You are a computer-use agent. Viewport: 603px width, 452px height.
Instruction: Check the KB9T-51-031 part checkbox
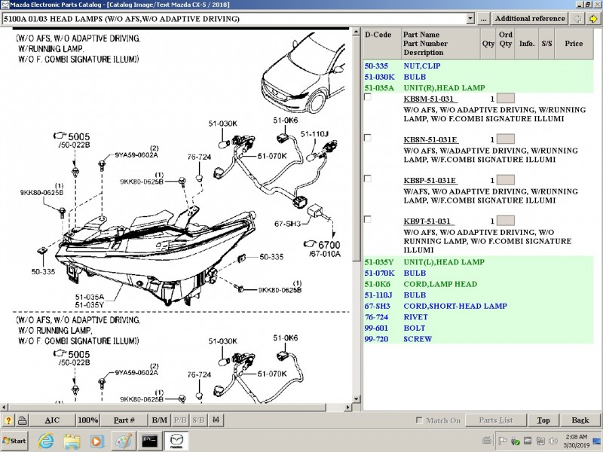pyautogui.click(x=368, y=219)
